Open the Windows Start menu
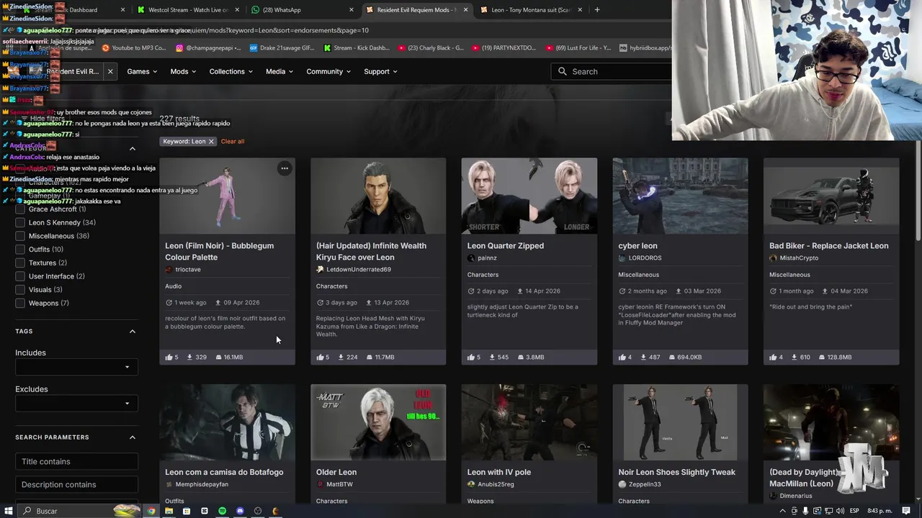The height and width of the screenshot is (518, 922). click(9, 511)
